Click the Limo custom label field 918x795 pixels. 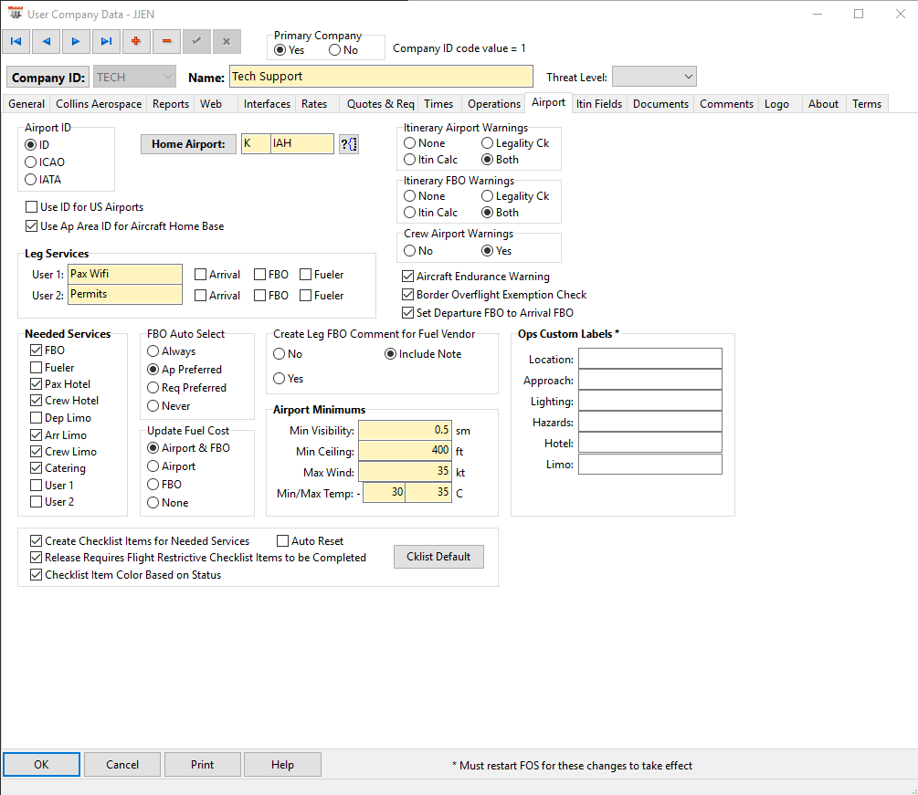pyautogui.click(x=649, y=464)
